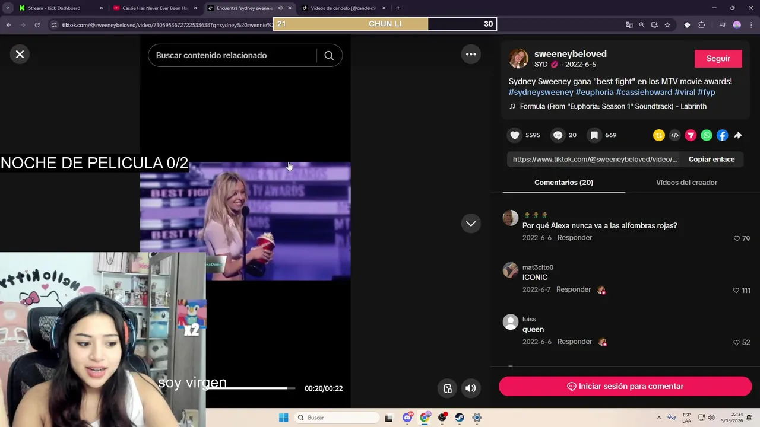Open the tab search dropdown arrow
760x427 pixels.
tap(8, 8)
